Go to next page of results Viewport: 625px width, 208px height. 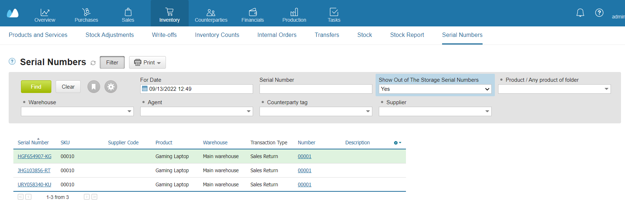pos(87,197)
